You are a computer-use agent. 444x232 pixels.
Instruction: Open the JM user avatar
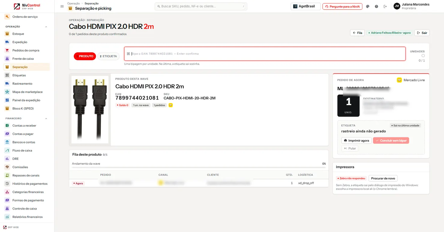click(397, 6)
